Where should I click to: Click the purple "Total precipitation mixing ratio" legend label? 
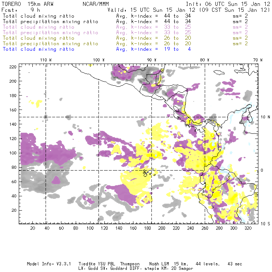tap(50, 33)
